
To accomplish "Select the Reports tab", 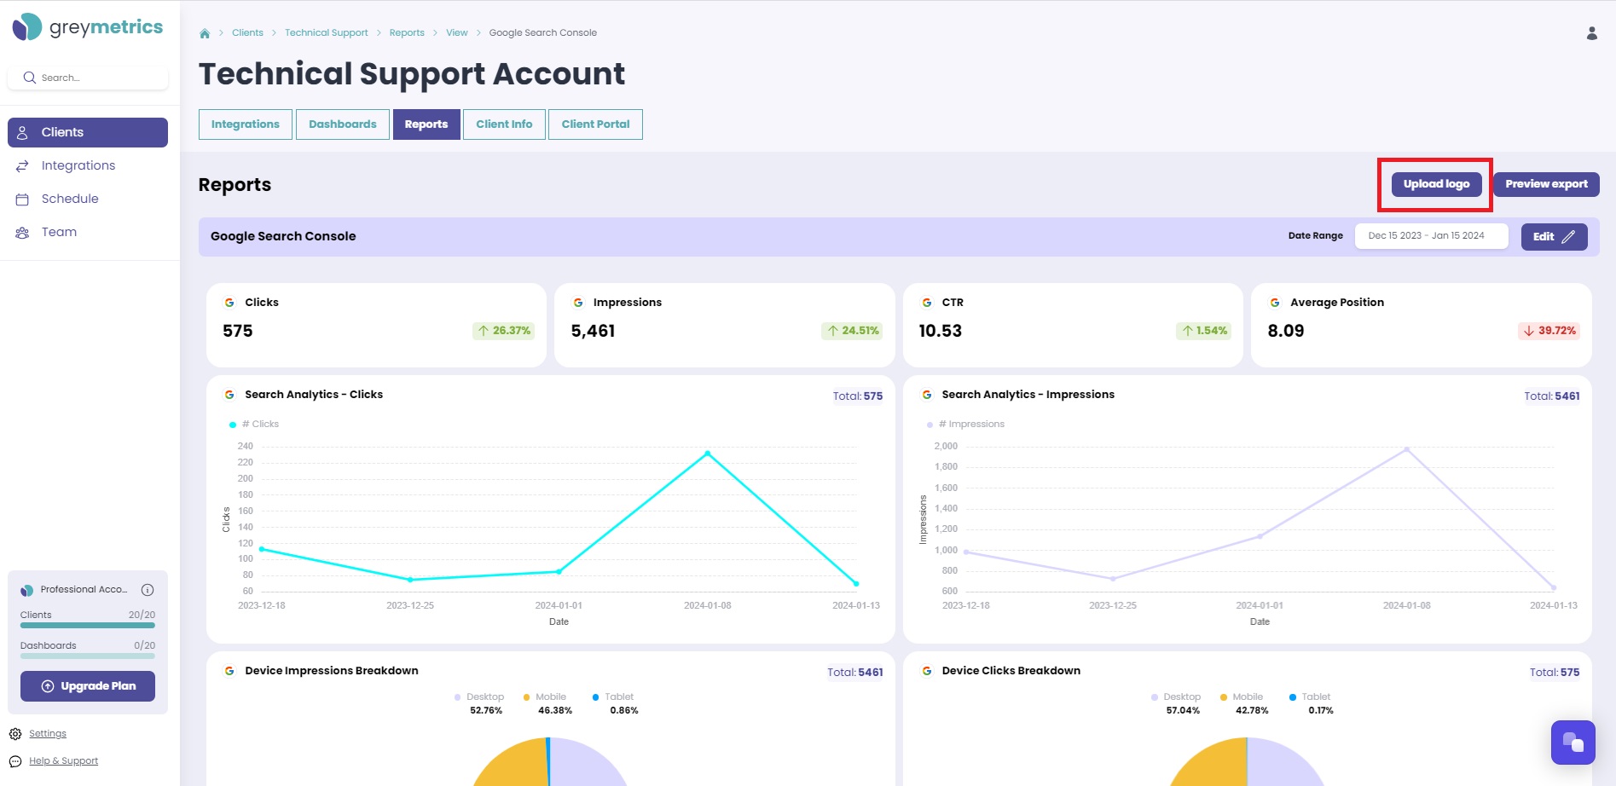I will (x=426, y=124).
